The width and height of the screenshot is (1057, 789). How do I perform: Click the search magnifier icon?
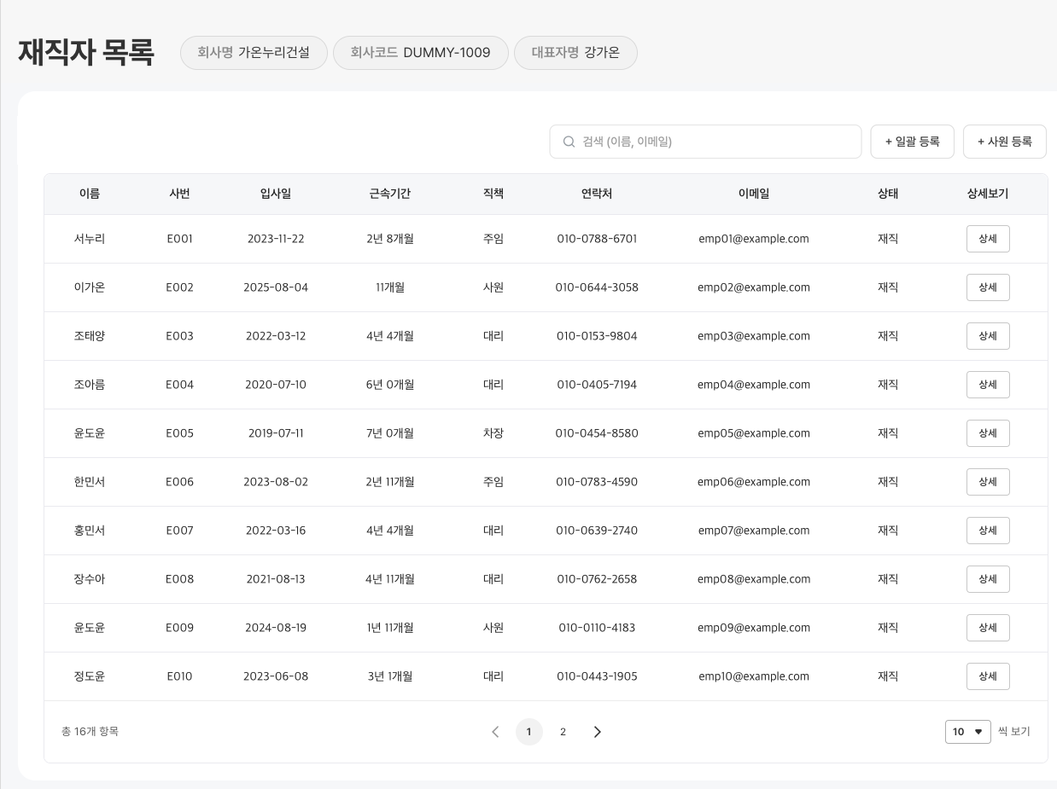(569, 142)
